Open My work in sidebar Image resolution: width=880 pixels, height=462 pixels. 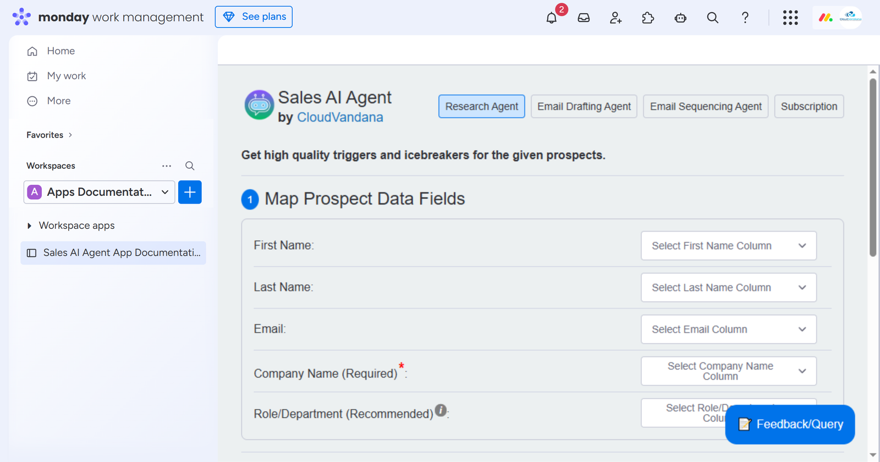[67, 76]
